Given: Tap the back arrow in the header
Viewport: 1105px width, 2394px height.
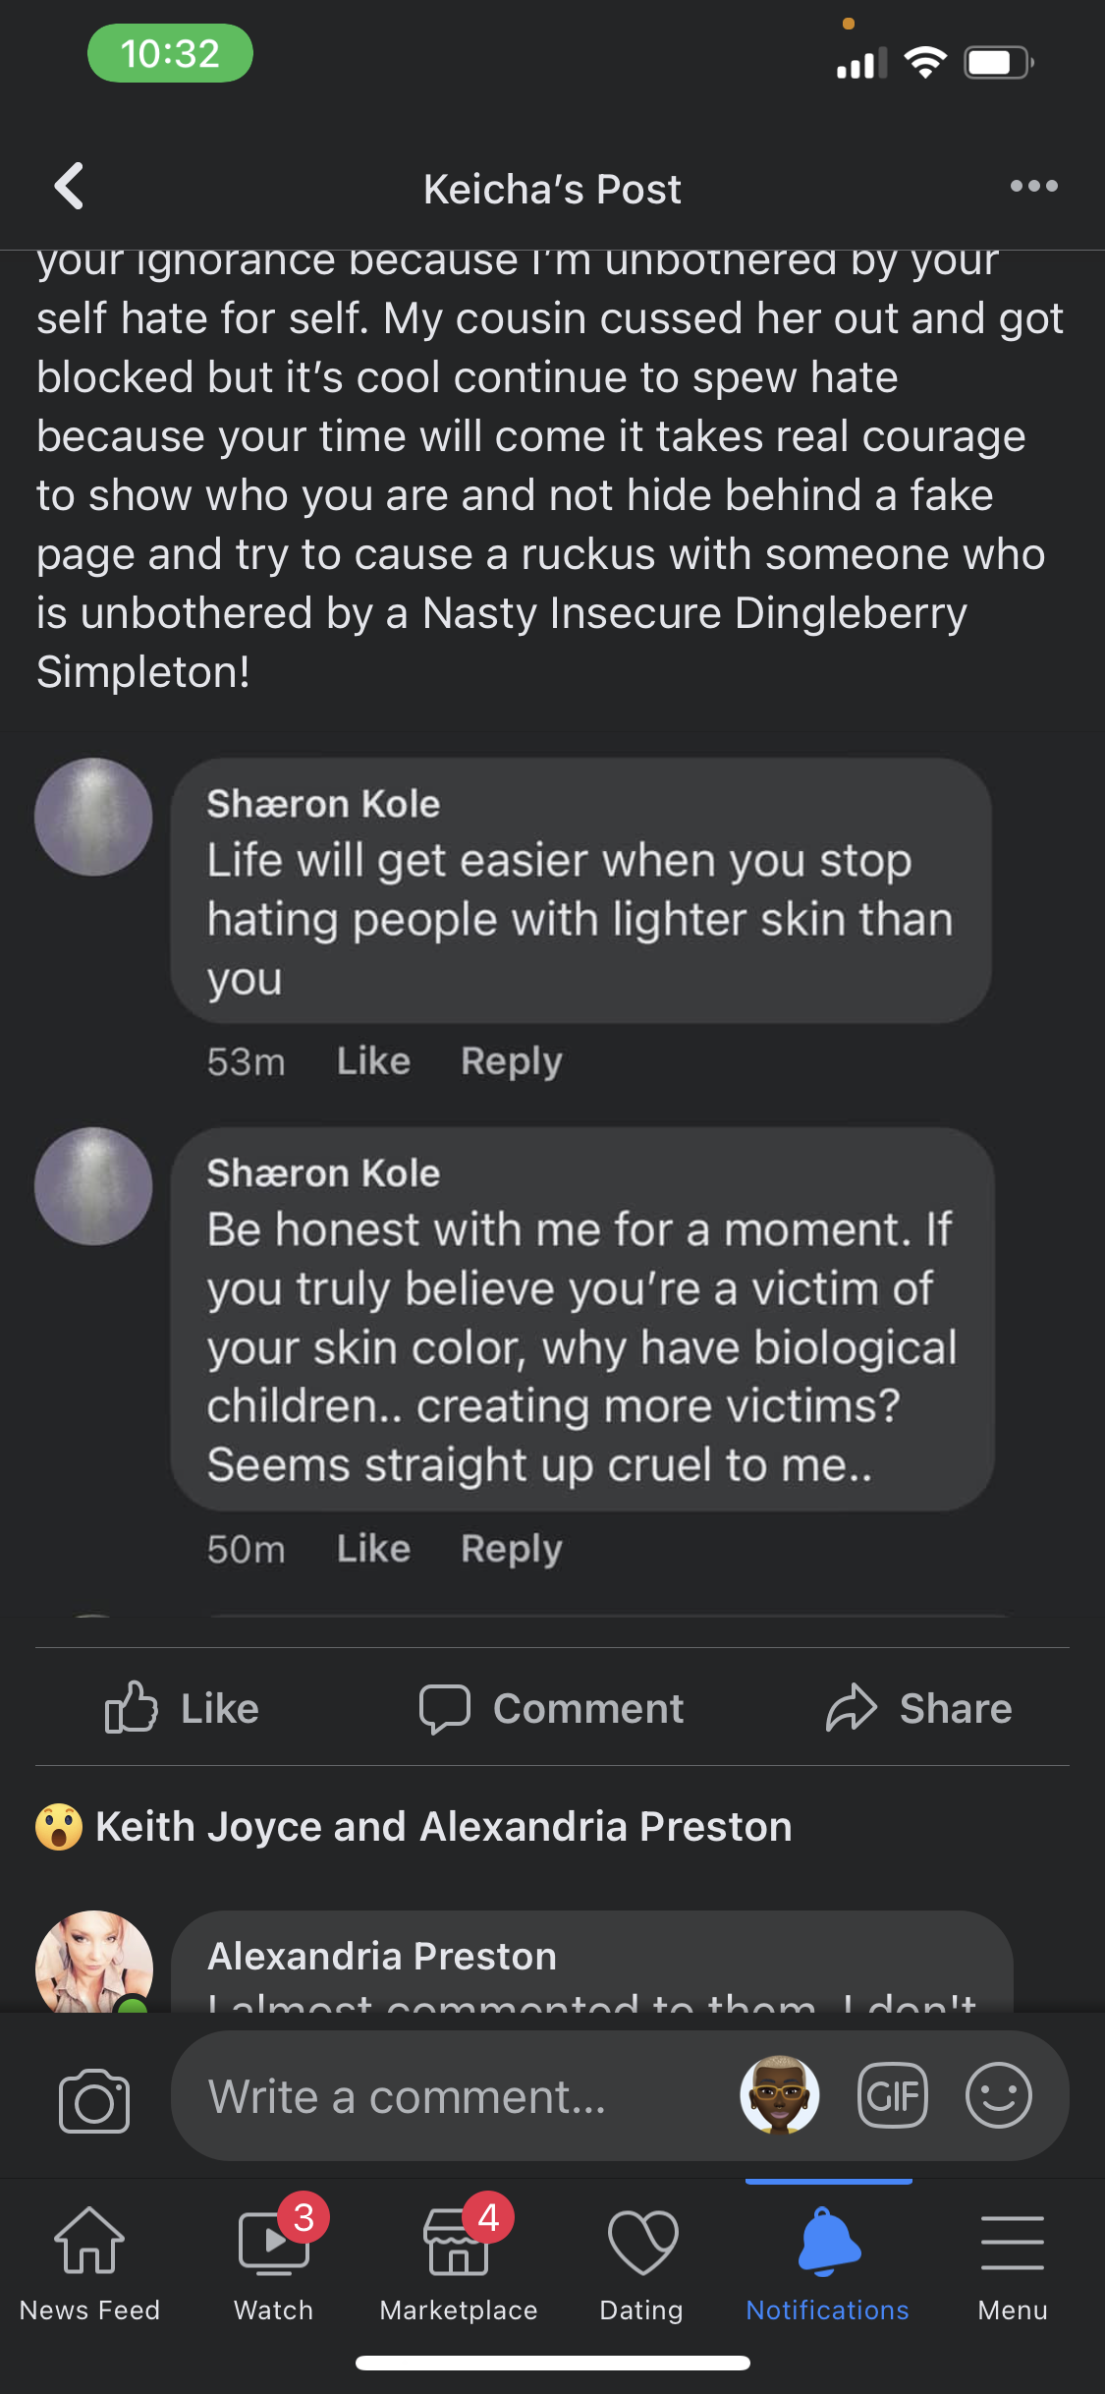Looking at the screenshot, I should 69,186.
